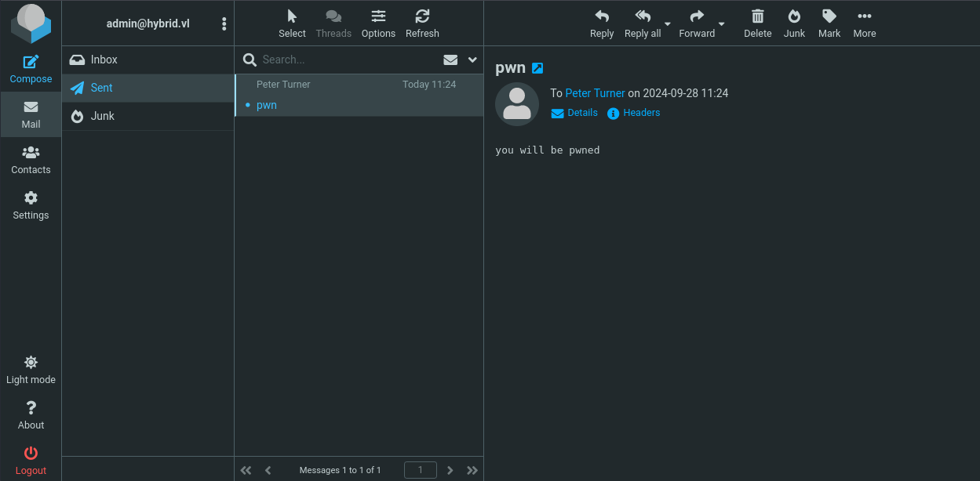Click the sender avatar picture
980x481 pixels.
coord(517,104)
